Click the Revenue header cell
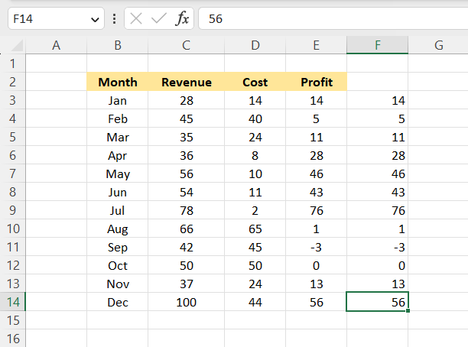The width and height of the screenshot is (468, 347). click(x=186, y=82)
